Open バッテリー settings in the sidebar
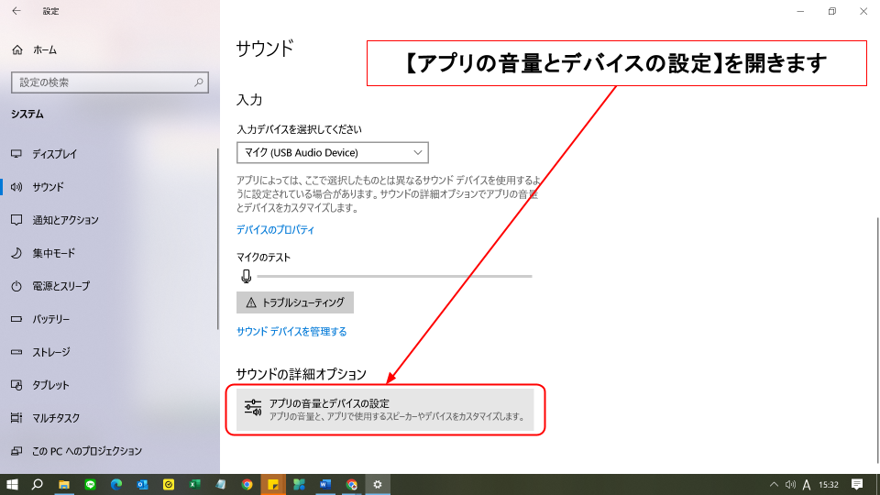880x495 pixels. [x=50, y=319]
